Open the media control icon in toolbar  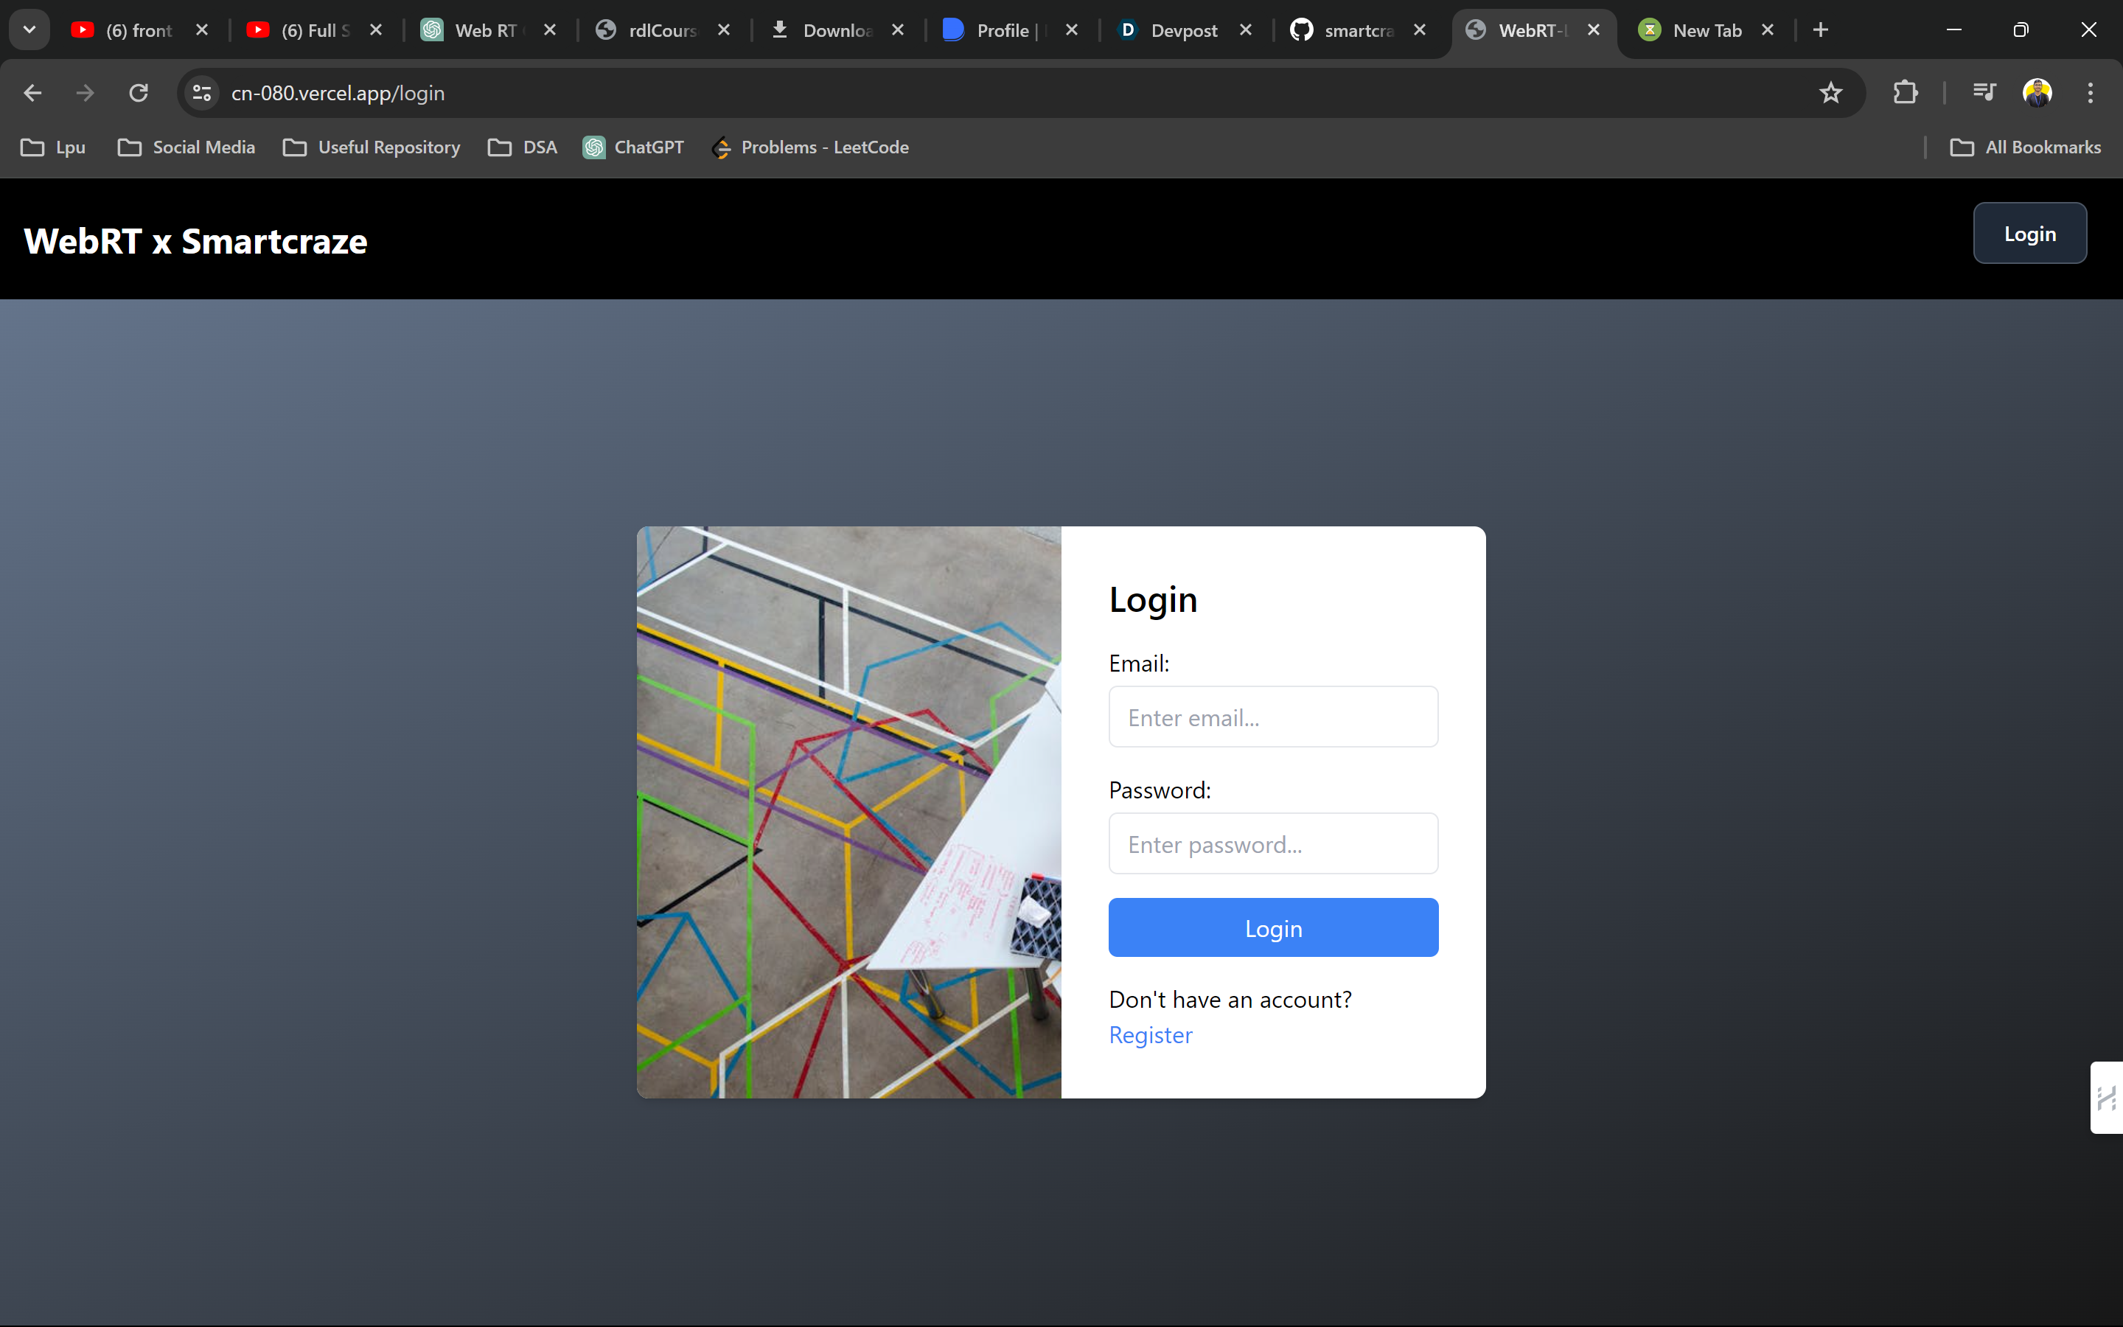(x=1984, y=93)
